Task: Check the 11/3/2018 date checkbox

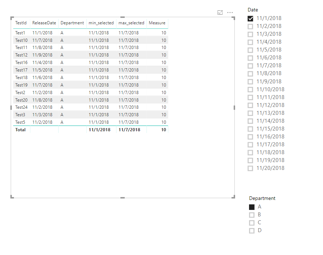Action: point(250,34)
